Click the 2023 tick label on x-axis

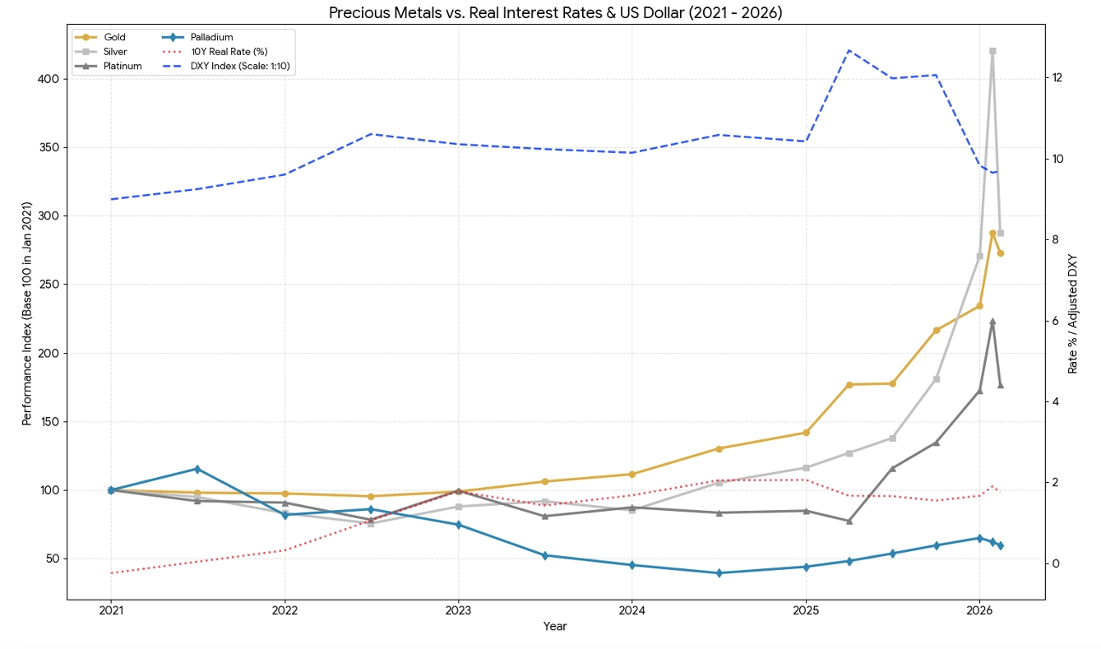coord(458,611)
